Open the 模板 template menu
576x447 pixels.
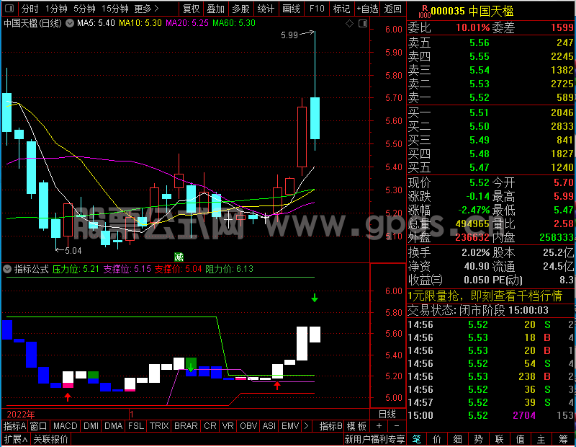click(x=356, y=426)
